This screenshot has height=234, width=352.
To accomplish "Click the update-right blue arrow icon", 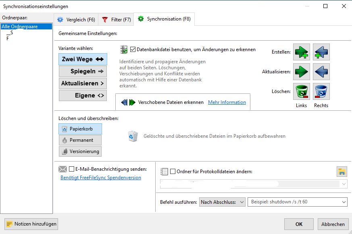I will (321, 72).
